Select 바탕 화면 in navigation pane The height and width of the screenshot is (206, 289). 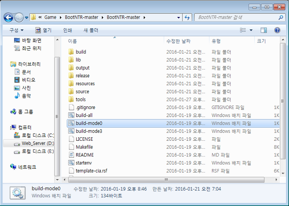point(28,40)
